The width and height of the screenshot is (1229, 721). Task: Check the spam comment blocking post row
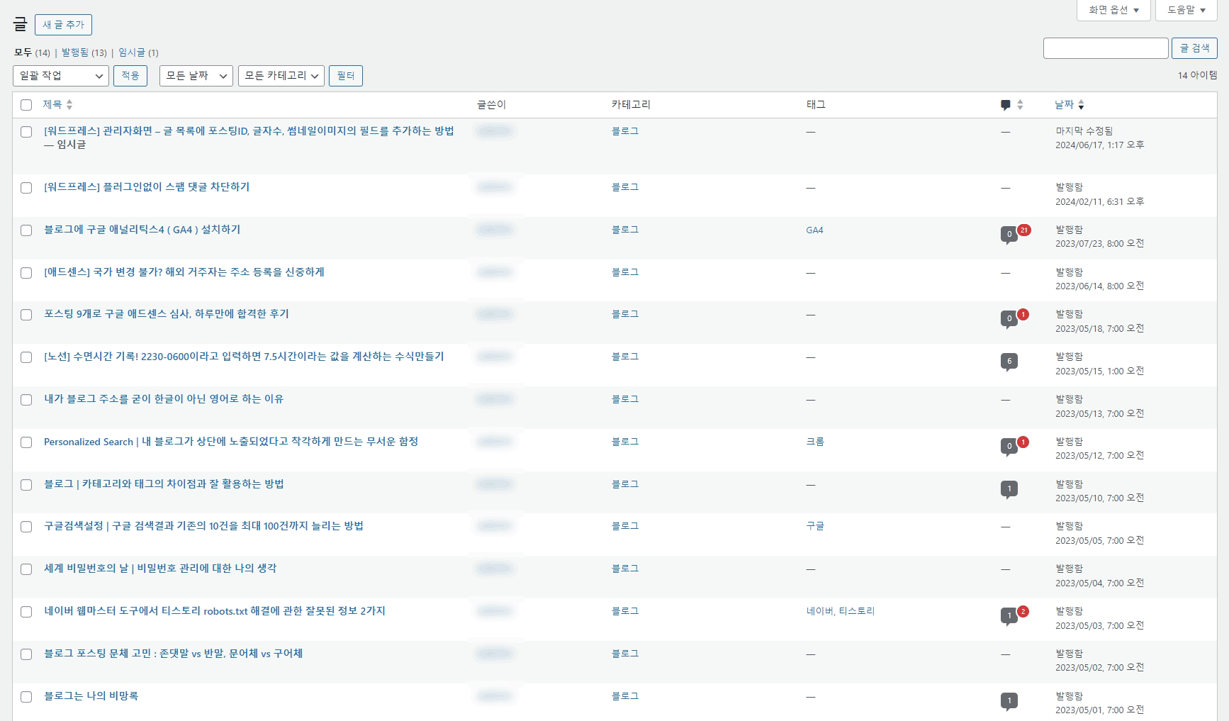[26, 188]
